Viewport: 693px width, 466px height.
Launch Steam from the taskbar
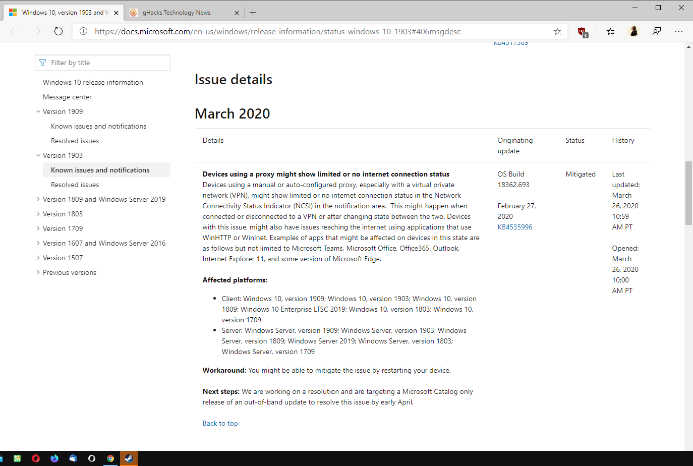tap(129, 458)
